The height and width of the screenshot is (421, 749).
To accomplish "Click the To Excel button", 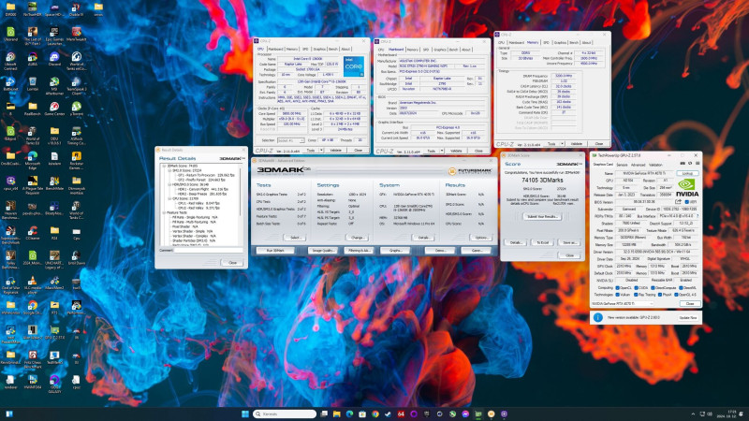I will (542, 242).
